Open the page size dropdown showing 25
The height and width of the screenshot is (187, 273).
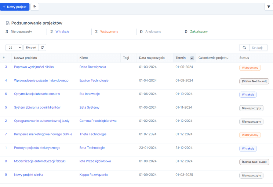(x=14, y=48)
